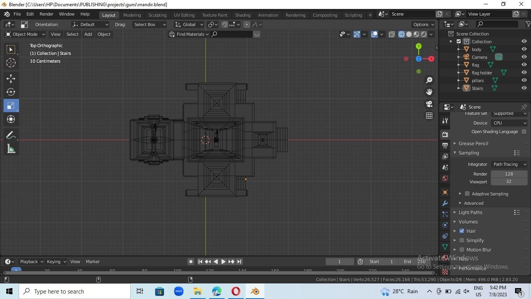Open the View Layer properties tab
Viewport: 531px width, 299px height.
(445, 156)
